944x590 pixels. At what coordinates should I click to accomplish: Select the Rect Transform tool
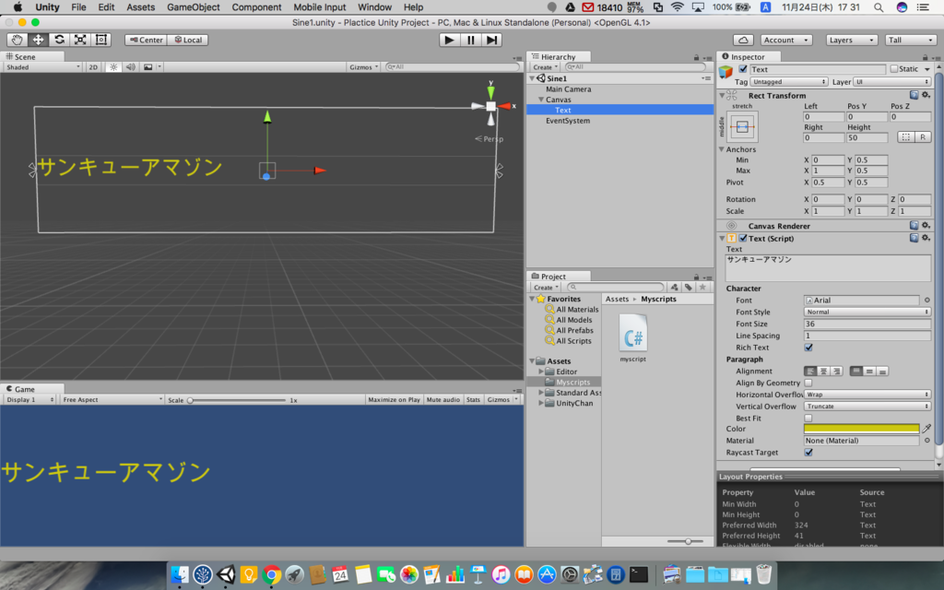pyautogui.click(x=101, y=40)
